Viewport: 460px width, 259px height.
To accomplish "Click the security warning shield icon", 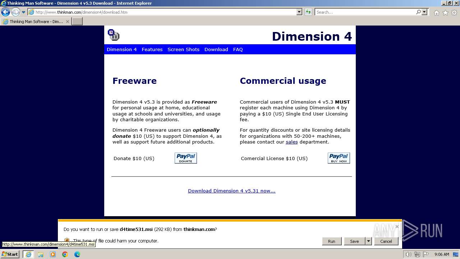I will pos(67,240).
